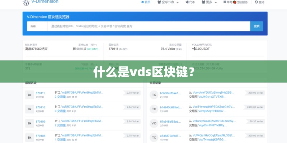Open transaction e536872efdd7 link

click(171, 136)
